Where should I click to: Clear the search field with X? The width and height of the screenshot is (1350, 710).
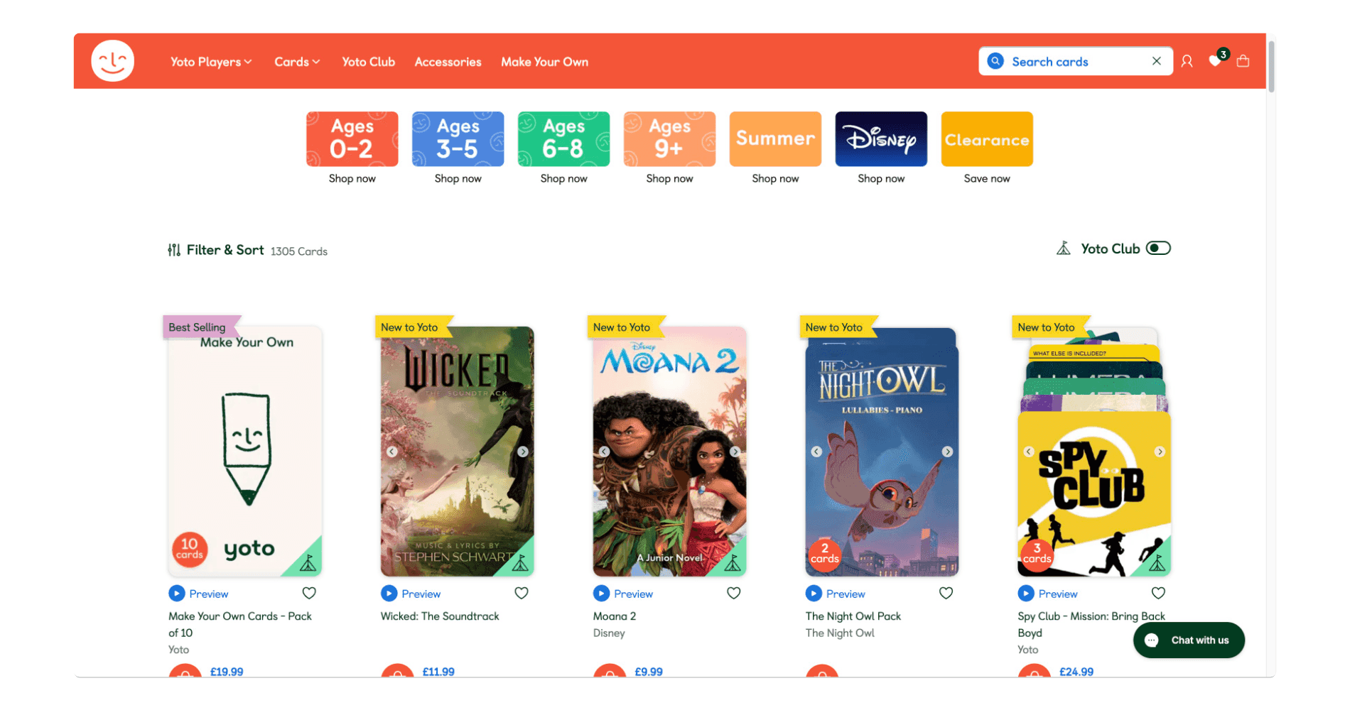(x=1157, y=61)
